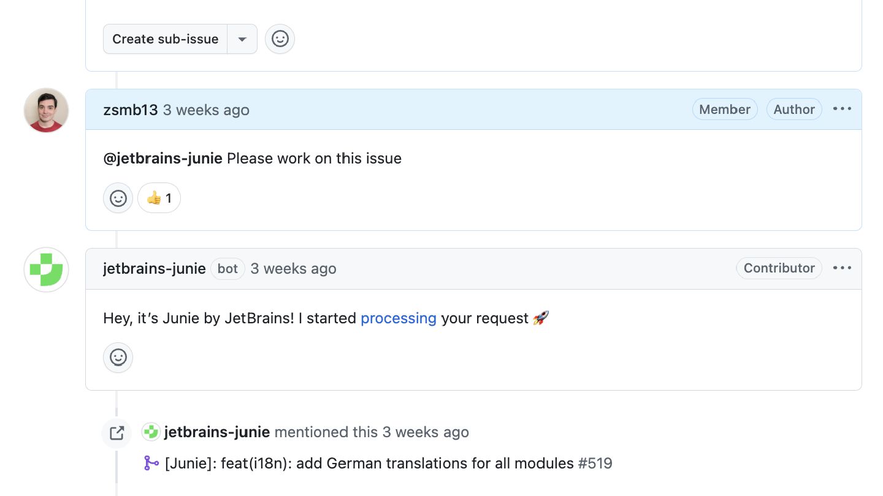The width and height of the screenshot is (883, 496).
Task: Open the zsmb13 username link
Action: pyautogui.click(x=131, y=110)
